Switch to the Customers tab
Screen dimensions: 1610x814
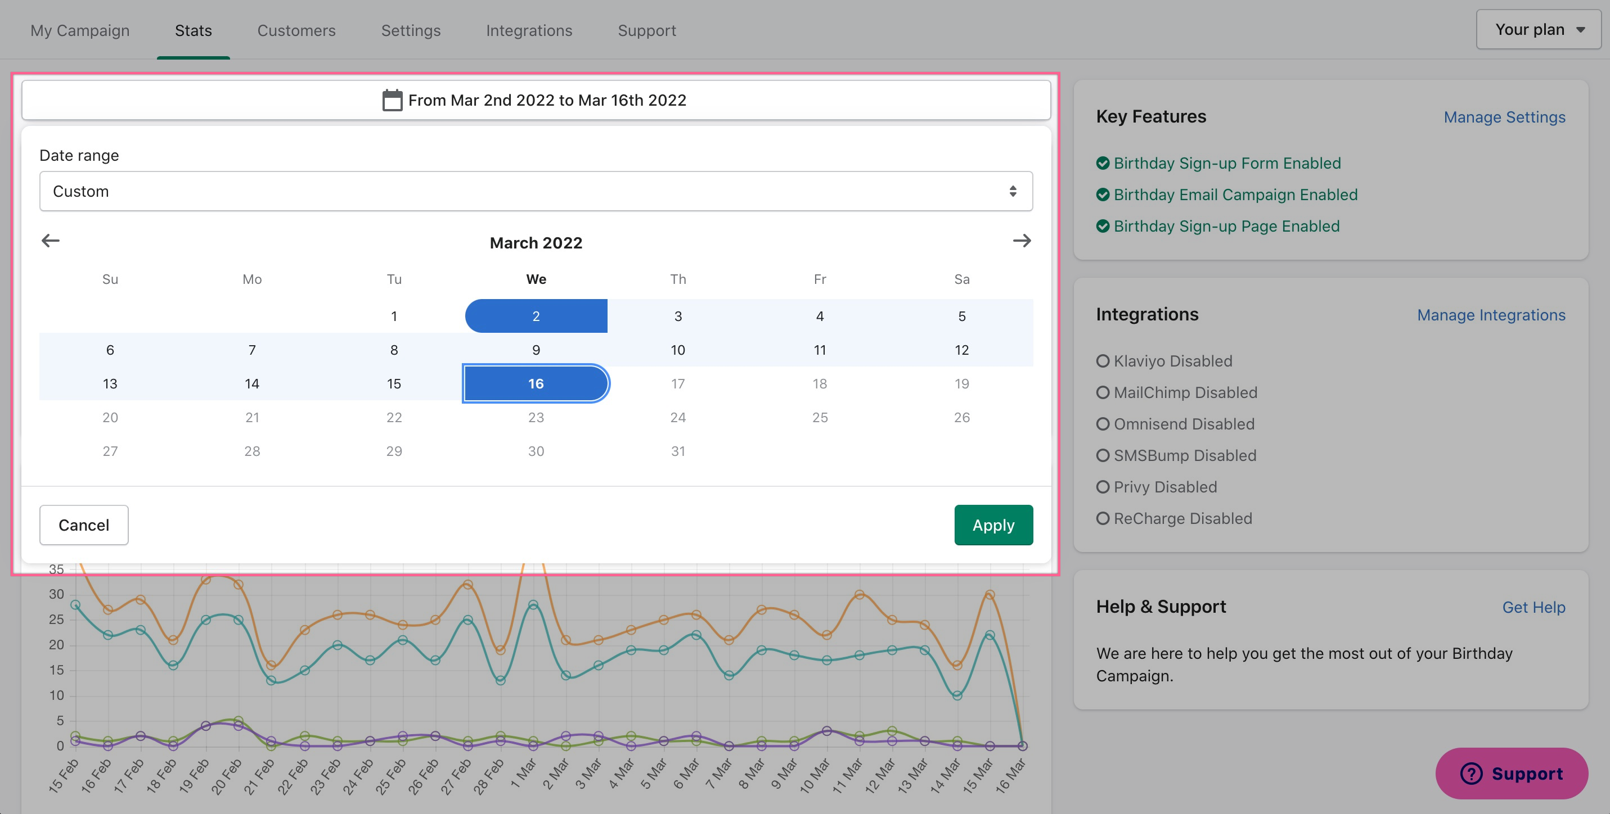pyautogui.click(x=296, y=30)
